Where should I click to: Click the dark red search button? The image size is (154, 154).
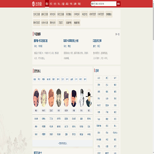coord(118,4)
